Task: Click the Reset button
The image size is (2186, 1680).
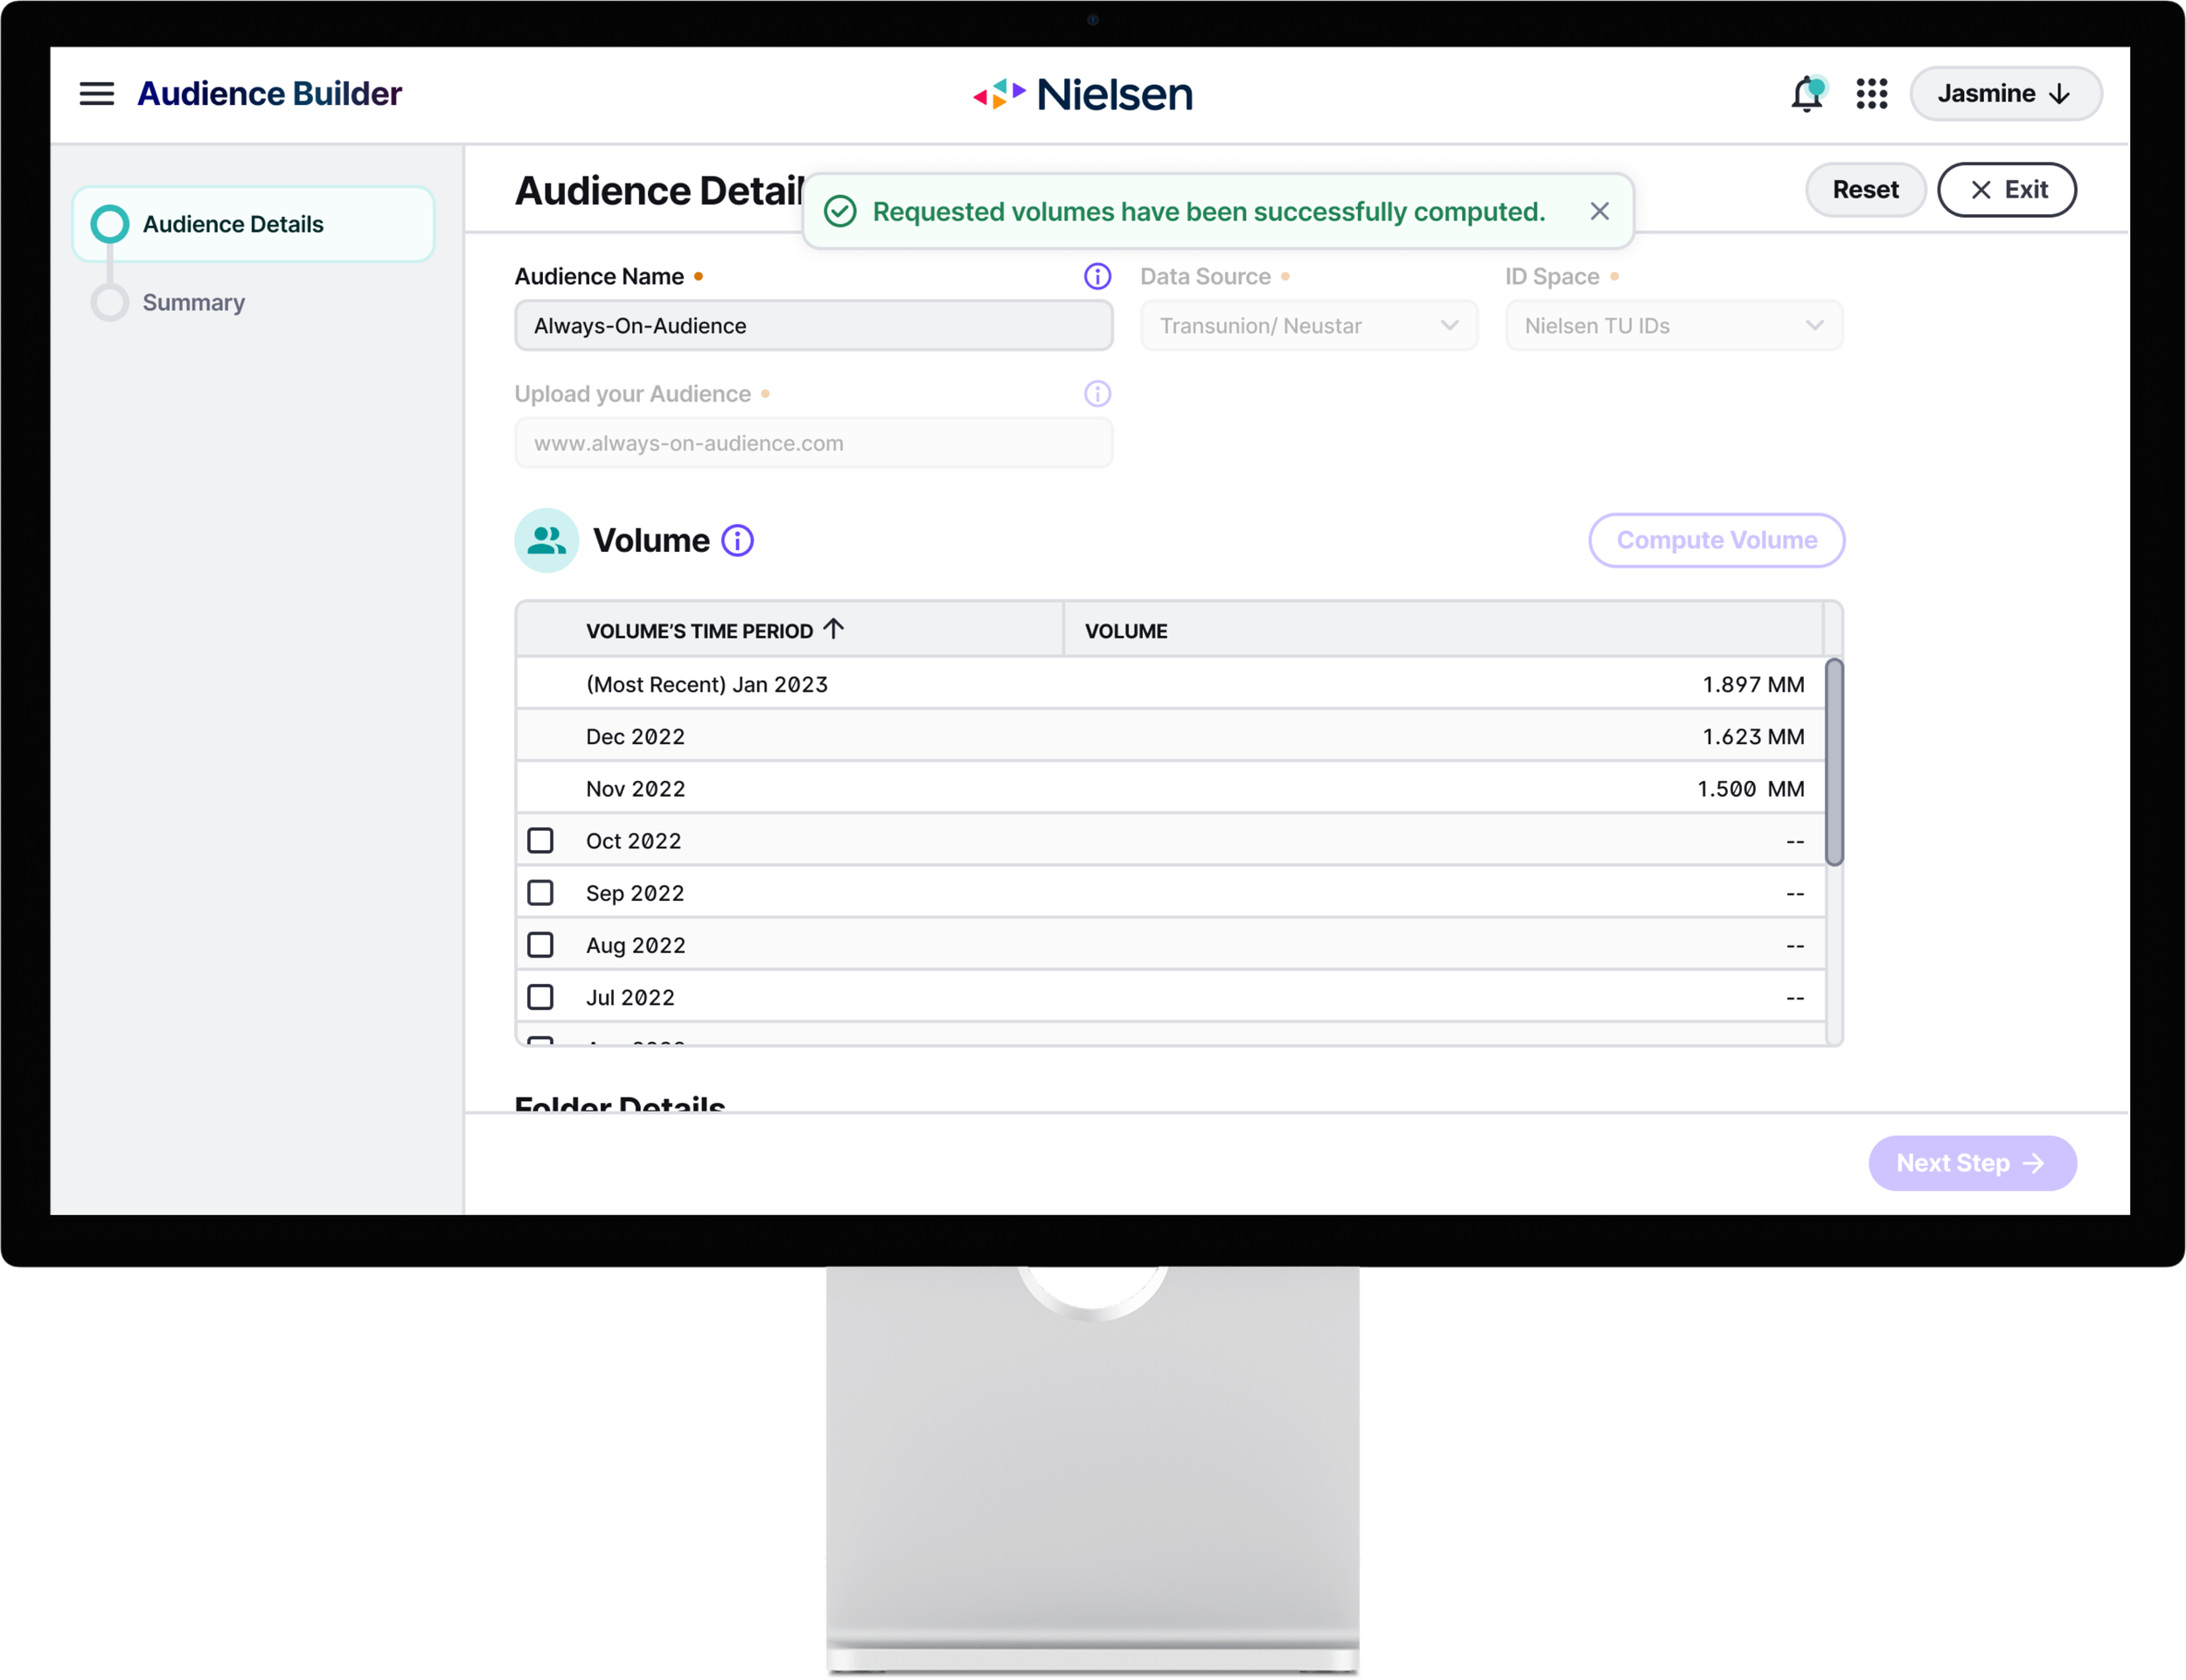Action: click(x=1864, y=190)
